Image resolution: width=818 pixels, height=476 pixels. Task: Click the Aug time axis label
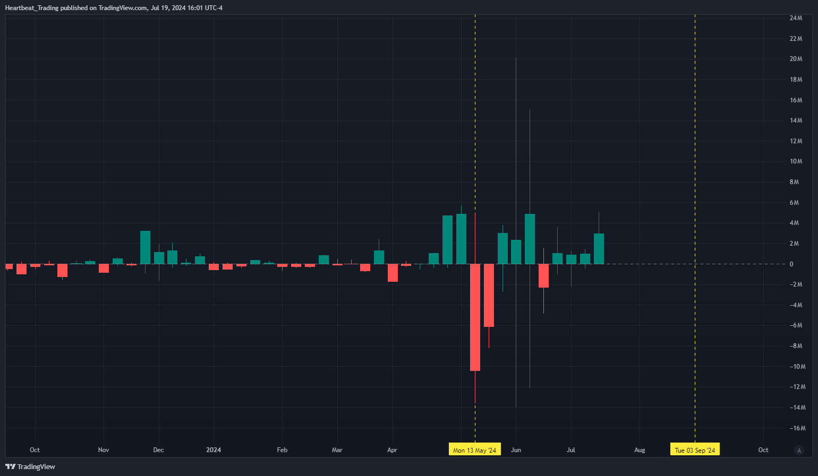point(640,450)
